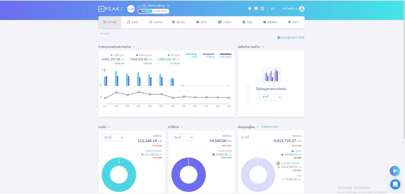Click the purple ค่าใช้จ่าย donut chart
405x194 pixels.
pos(189,175)
